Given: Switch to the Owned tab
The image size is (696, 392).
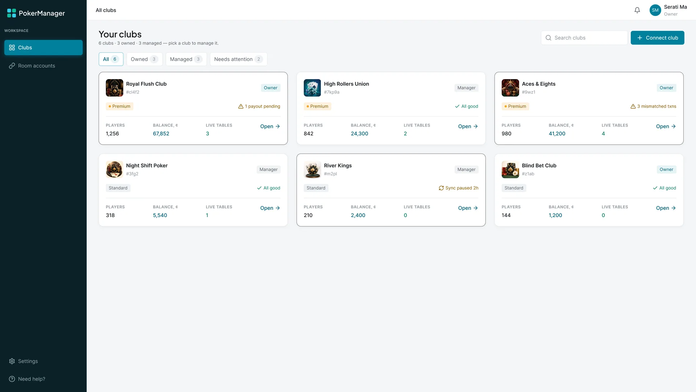Looking at the screenshot, I should coord(144,59).
